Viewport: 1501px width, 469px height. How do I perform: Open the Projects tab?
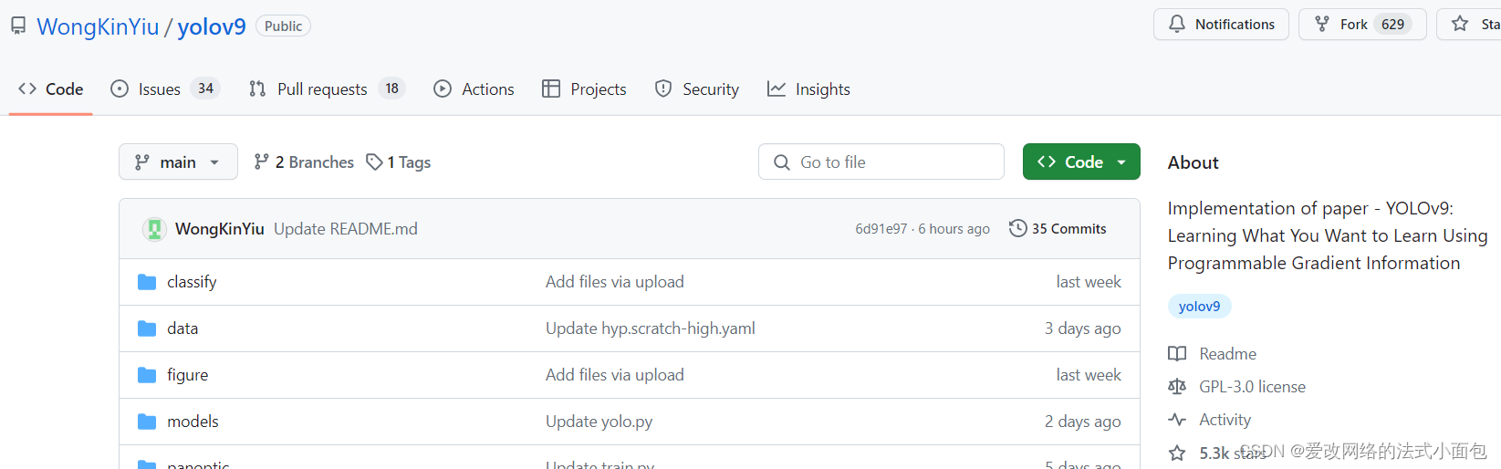tap(584, 89)
